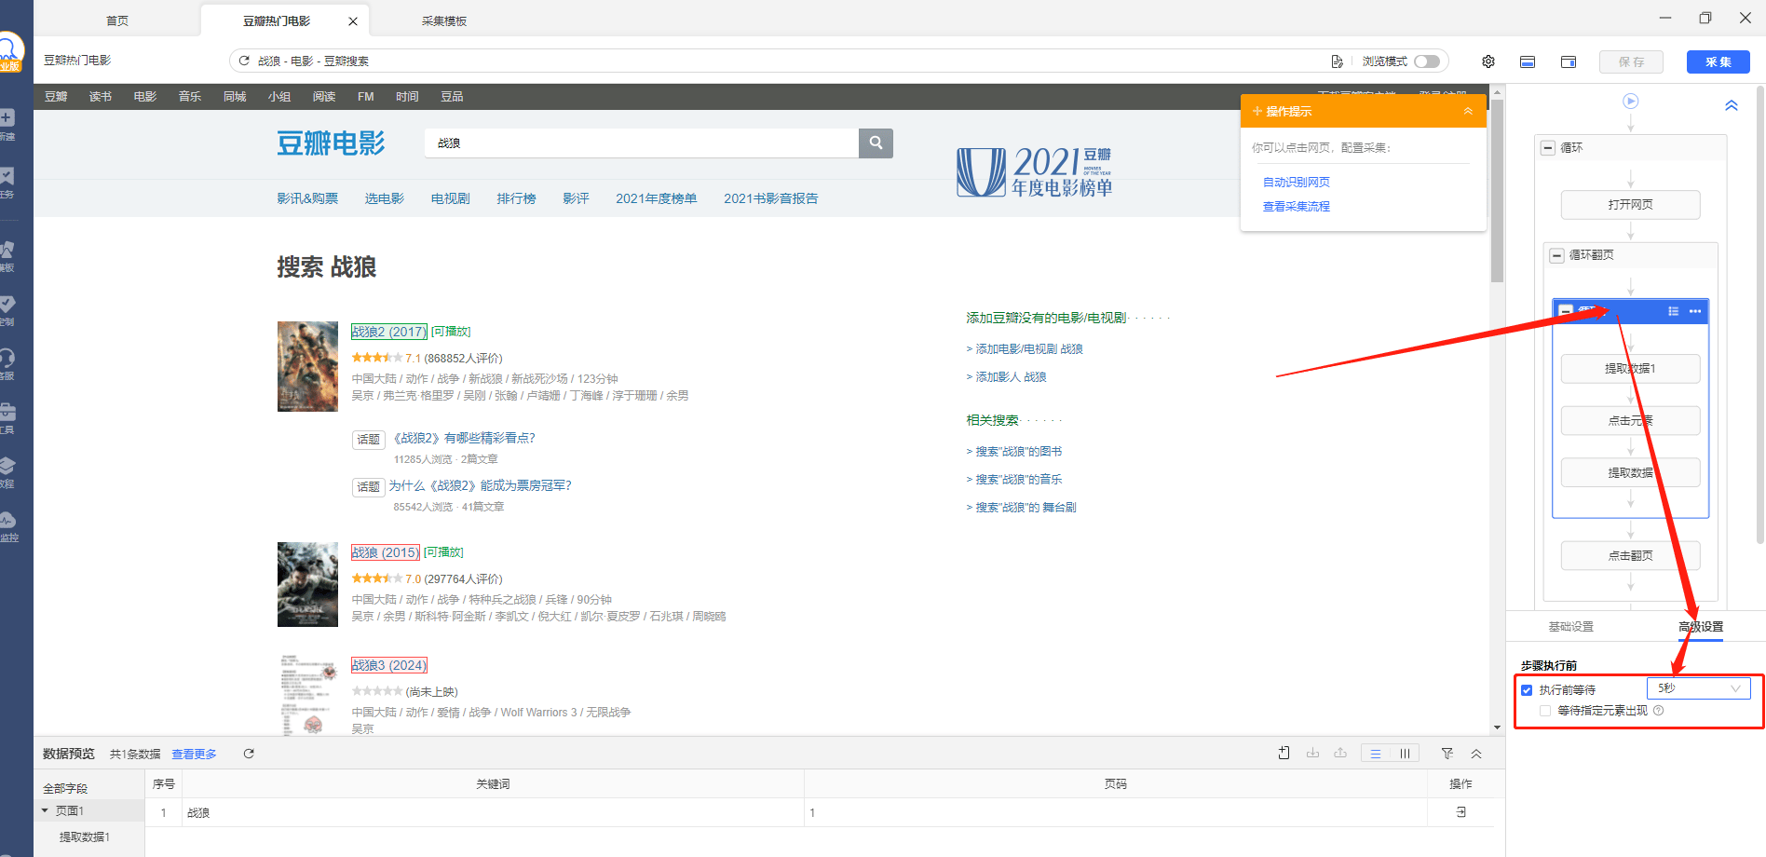Open the data filter funnel icon
Viewport: 1766px width, 857px height.
(x=1447, y=754)
